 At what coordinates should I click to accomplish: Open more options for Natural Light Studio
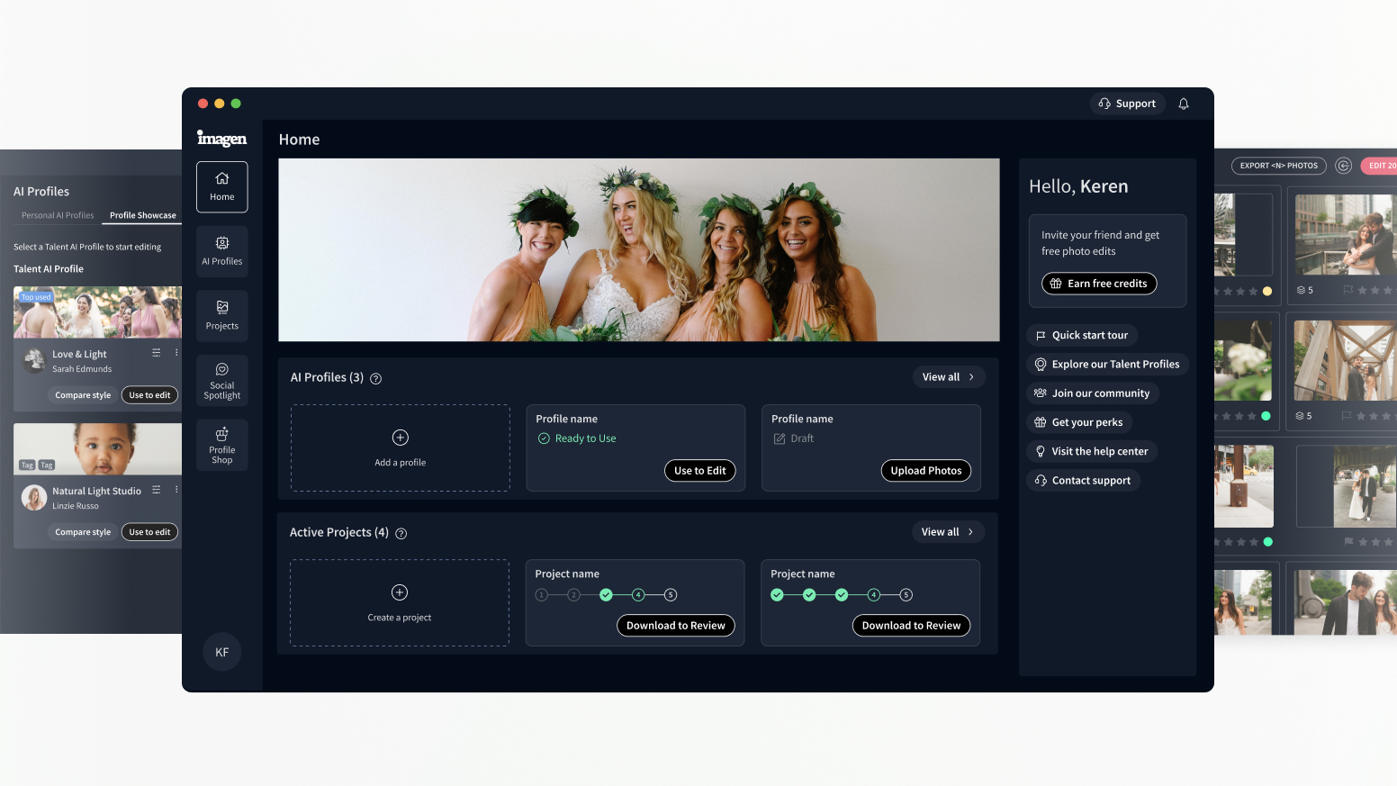click(x=176, y=490)
